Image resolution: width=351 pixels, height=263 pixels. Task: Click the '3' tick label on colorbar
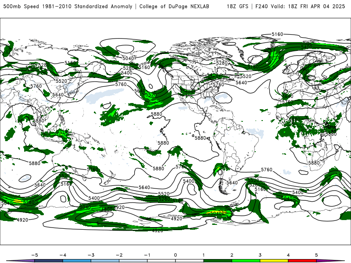[260, 255]
